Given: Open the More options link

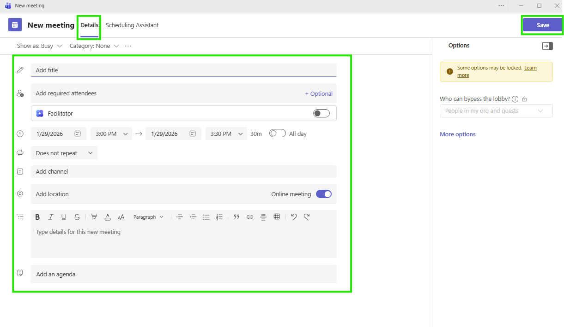Looking at the screenshot, I should click(x=458, y=134).
